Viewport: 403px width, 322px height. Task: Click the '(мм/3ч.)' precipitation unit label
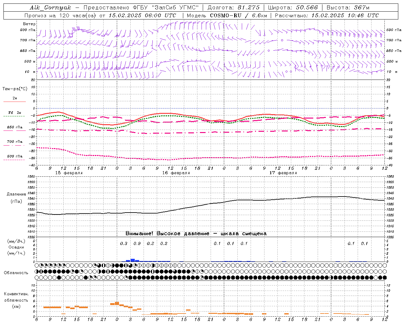(x=16, y=241)
